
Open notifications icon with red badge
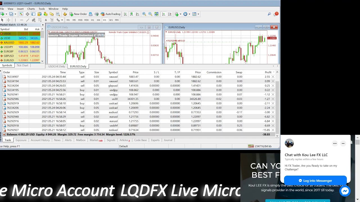coord(276,14)
